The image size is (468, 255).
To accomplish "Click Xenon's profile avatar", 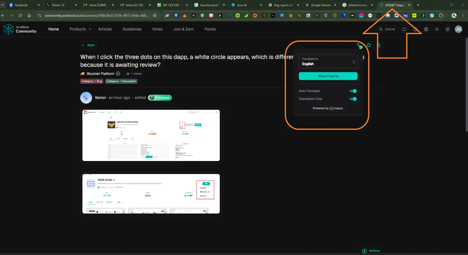I will [86, 98].
